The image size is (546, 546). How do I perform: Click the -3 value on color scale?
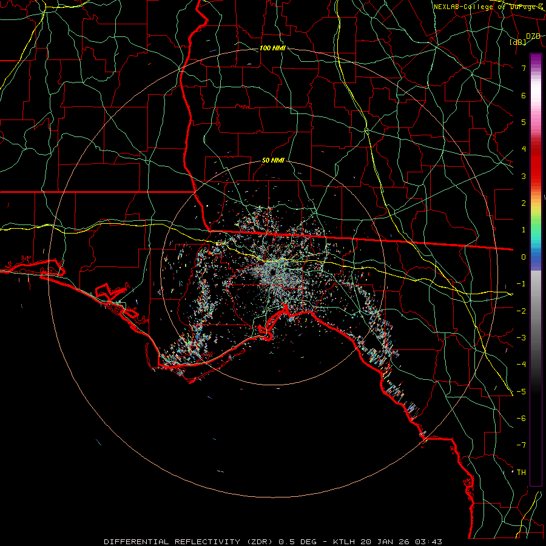point(521,337)
